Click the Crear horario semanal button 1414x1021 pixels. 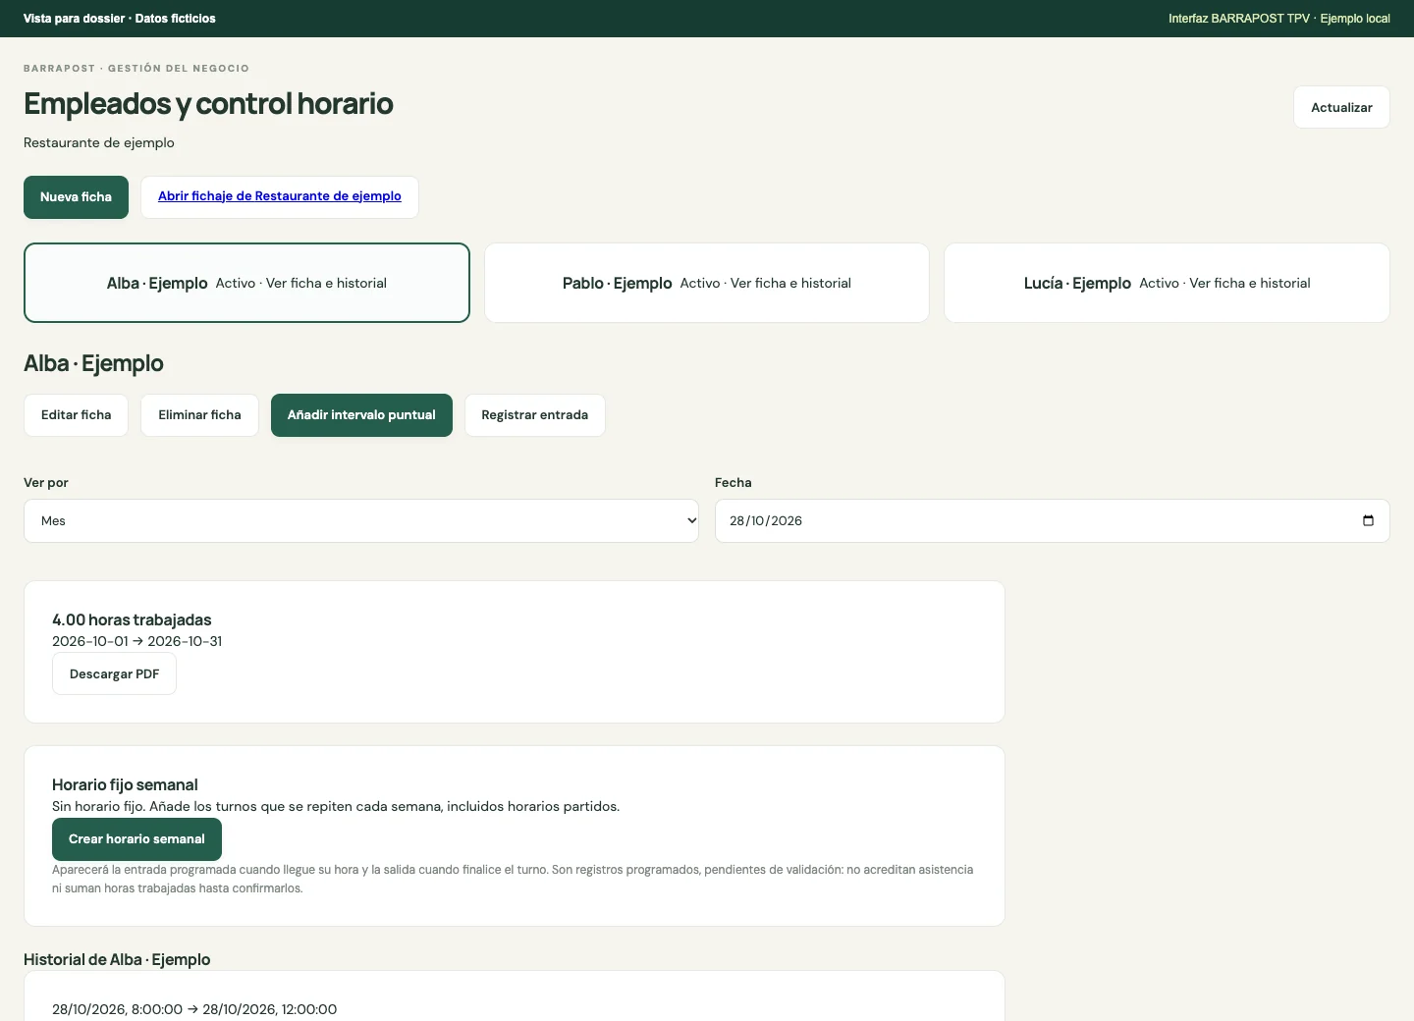click(136, 839)
